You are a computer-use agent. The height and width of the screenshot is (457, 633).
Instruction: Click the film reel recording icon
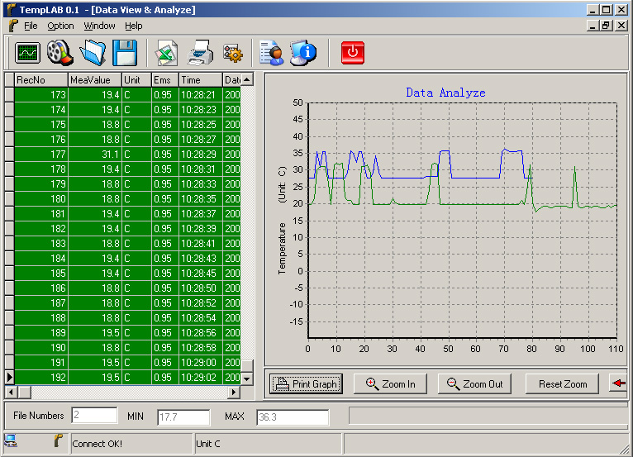click(x=60, y=53)
